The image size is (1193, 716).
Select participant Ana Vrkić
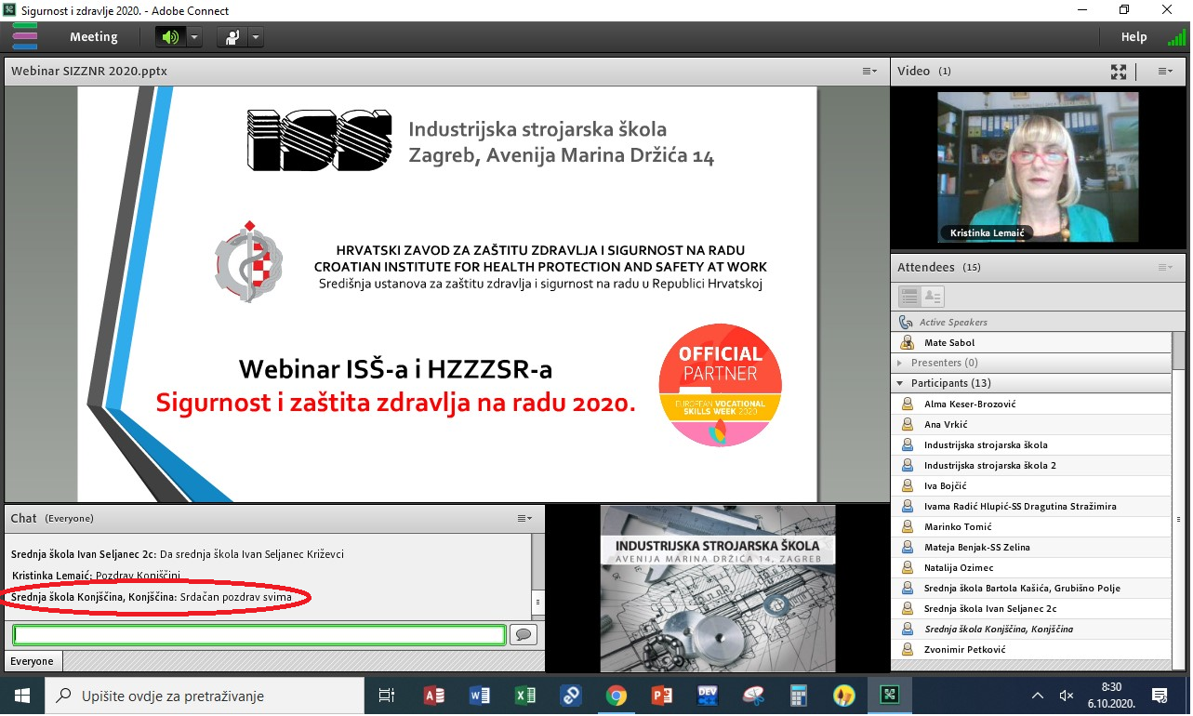coord(1031,425)
